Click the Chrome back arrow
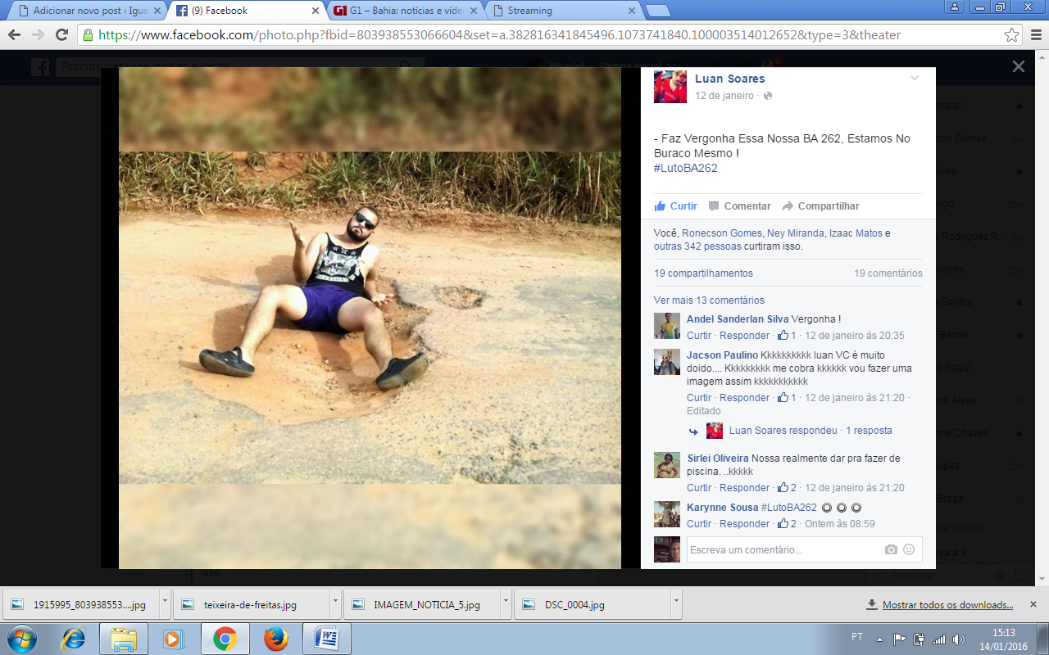The width and height of the screenshot is (1049, 655). [14, 35]
